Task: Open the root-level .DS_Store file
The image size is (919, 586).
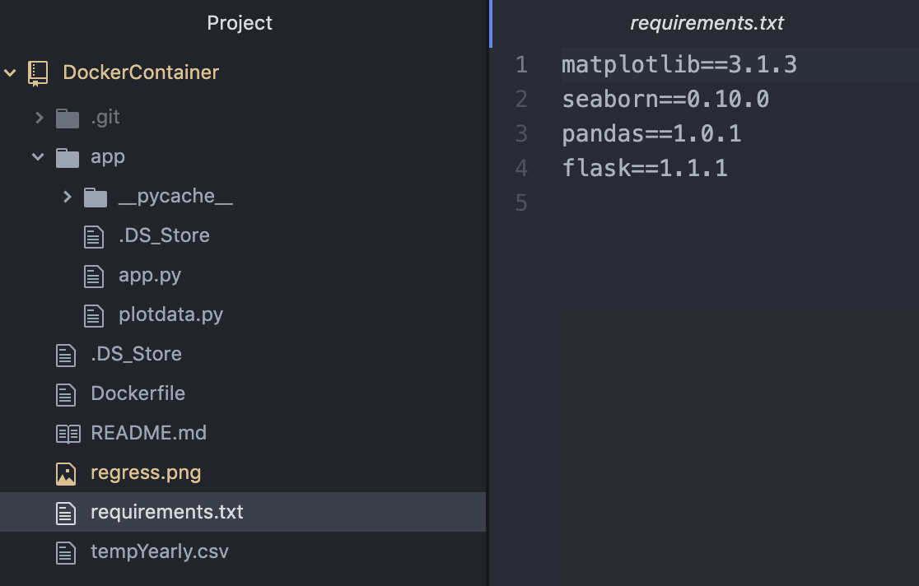Action: tap(136, 354)
